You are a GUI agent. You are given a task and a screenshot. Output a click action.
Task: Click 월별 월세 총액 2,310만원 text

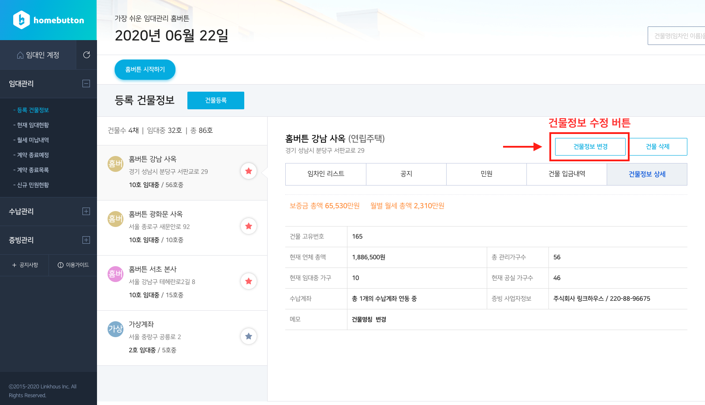tap(407, 206)
